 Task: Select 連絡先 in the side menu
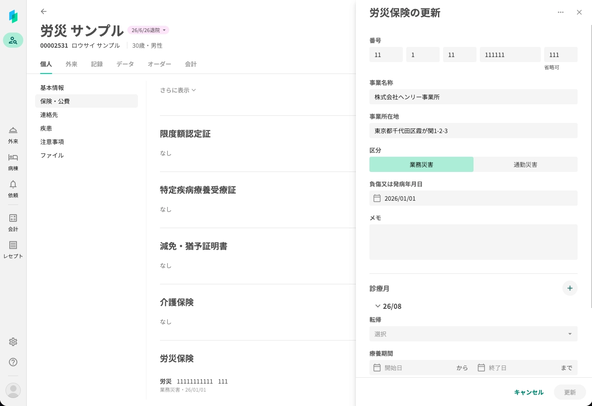[86, 114]
